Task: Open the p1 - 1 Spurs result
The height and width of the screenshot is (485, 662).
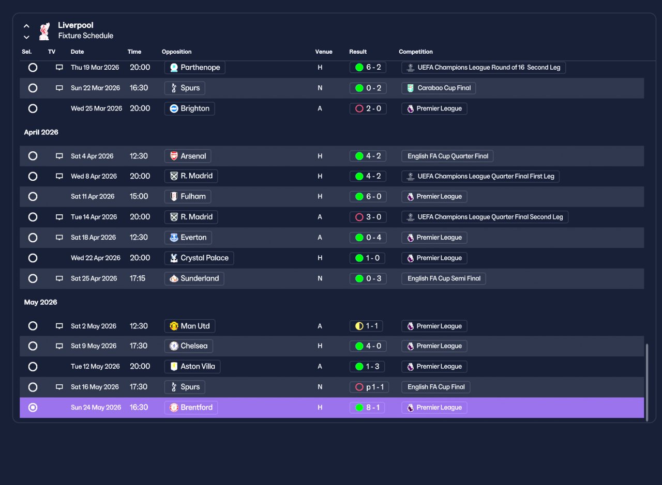Action: click(x=369, y=387)
